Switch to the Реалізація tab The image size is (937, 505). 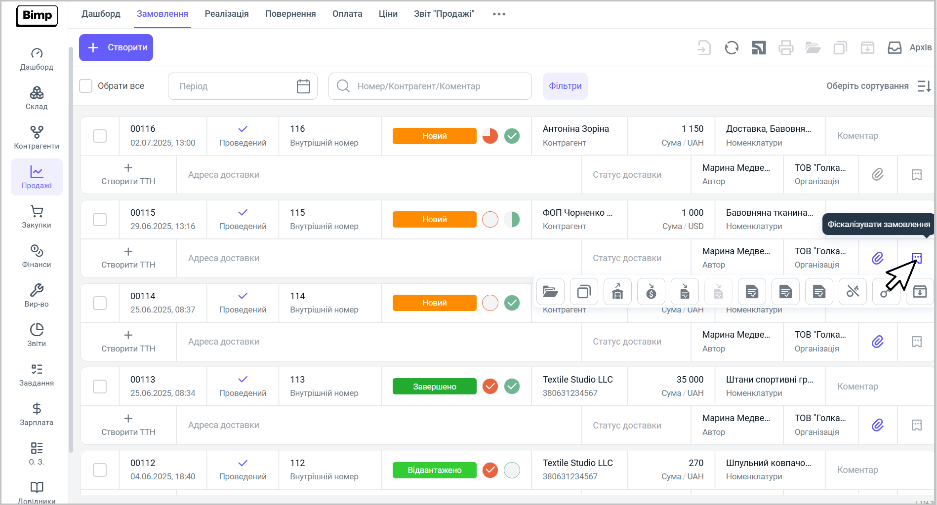coord(227,14)
